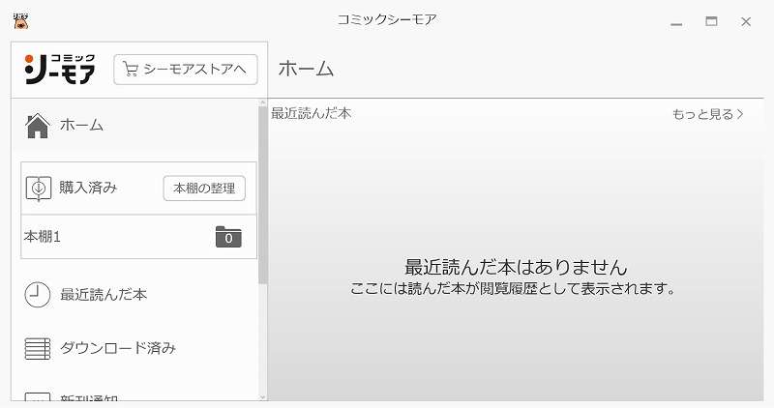Click the 購入済み book download icon
This screenshot has height=408, width=774.
39,189
